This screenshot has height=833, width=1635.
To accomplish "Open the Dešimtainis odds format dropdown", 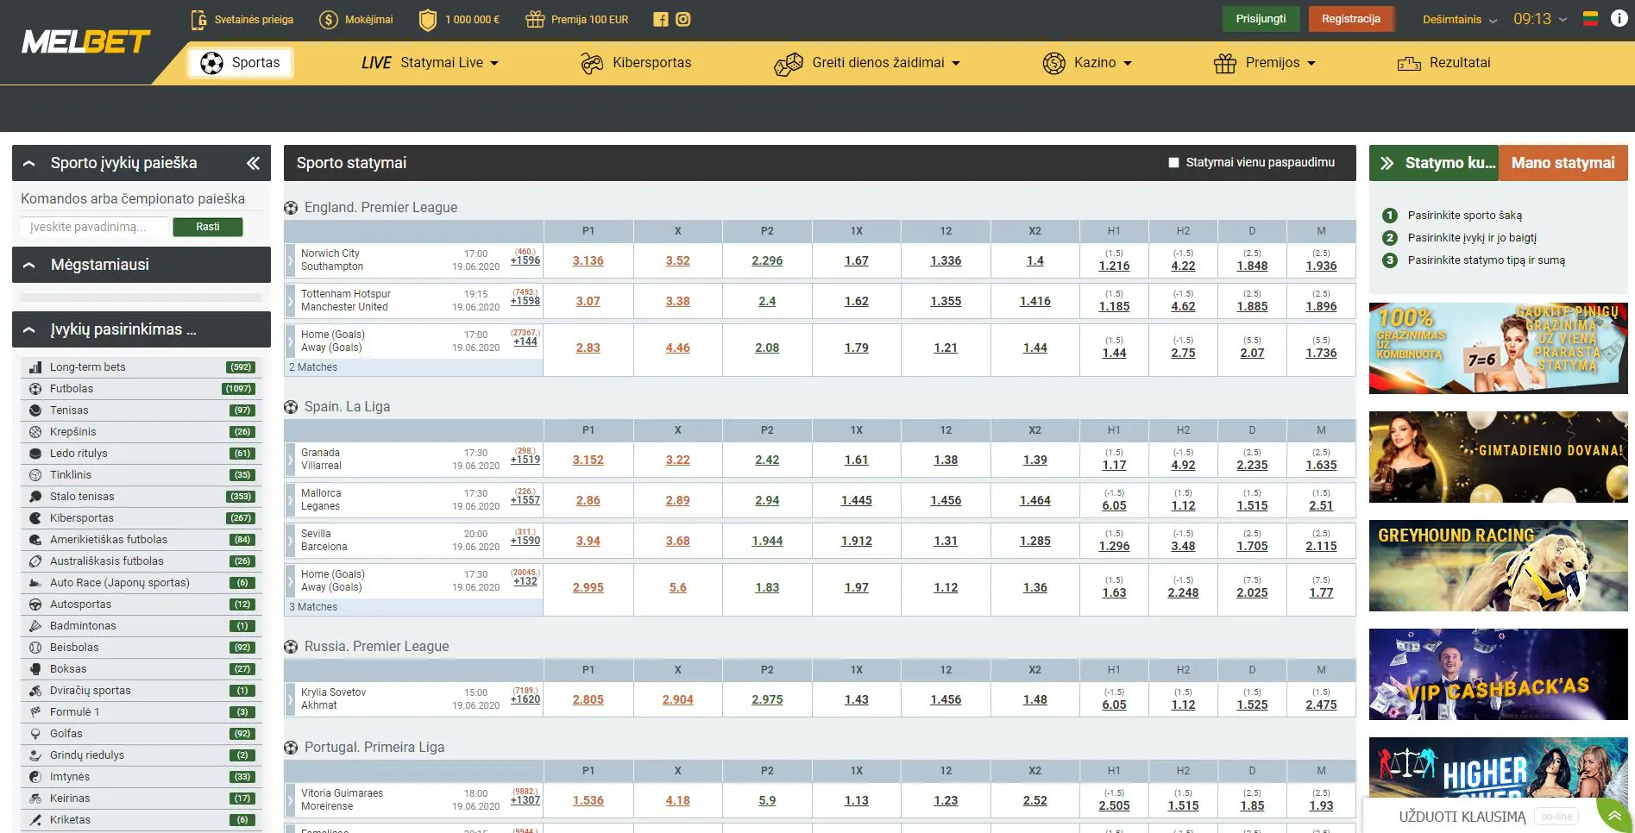I will click(1458, 18).
